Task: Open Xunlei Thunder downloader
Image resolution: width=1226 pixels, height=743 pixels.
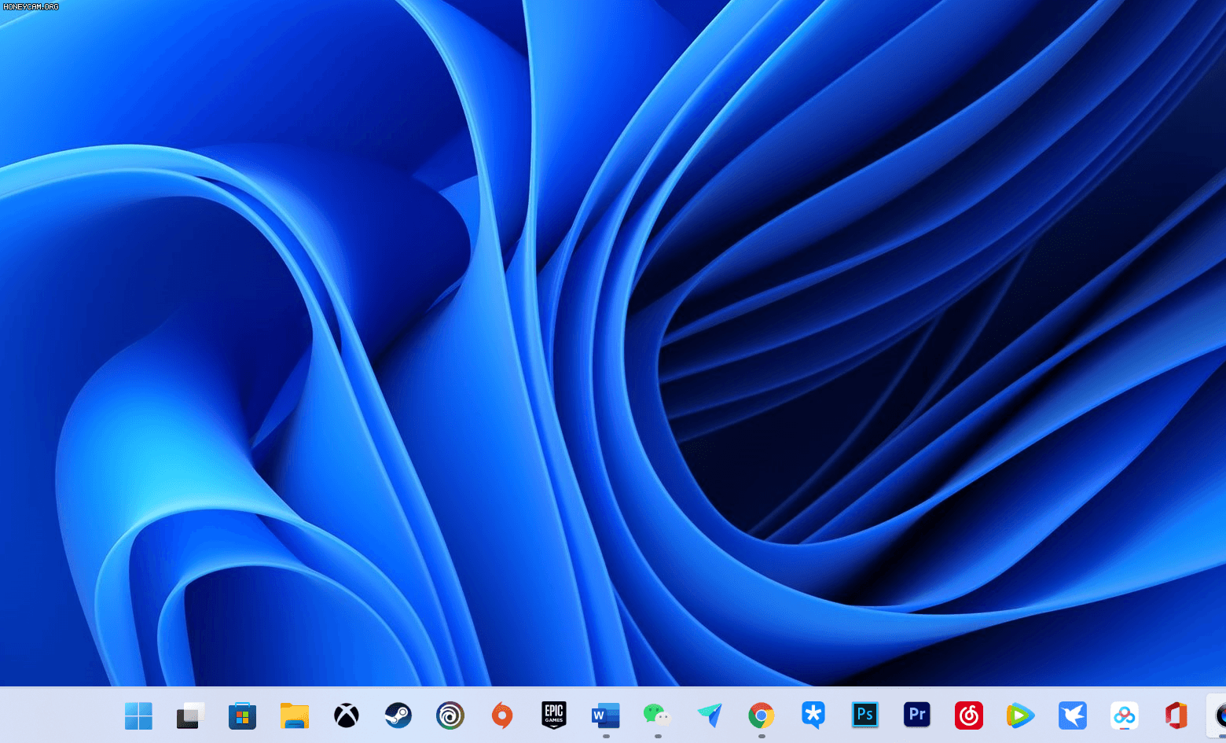Action: (1072, 715)
